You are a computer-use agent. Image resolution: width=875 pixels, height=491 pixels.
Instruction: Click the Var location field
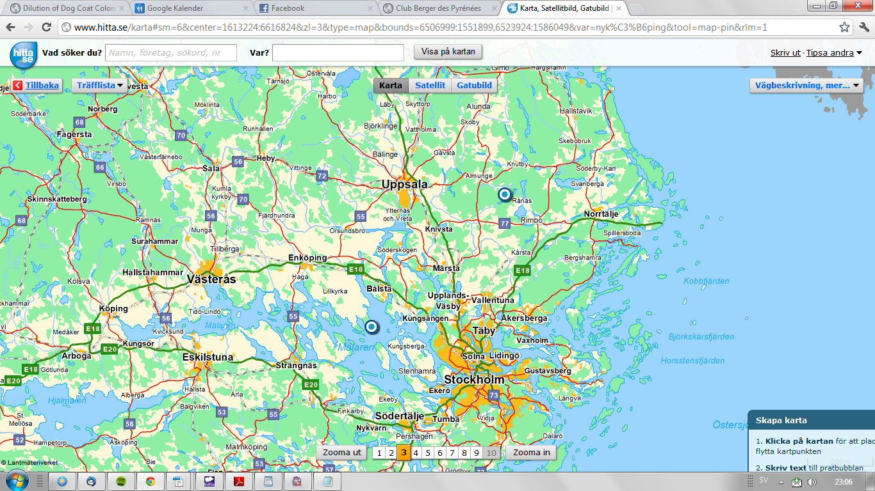click(338, 53)
